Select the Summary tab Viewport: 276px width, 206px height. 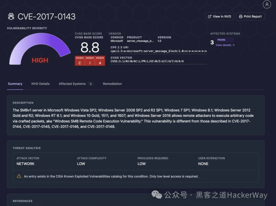click(x=15, y=84)
